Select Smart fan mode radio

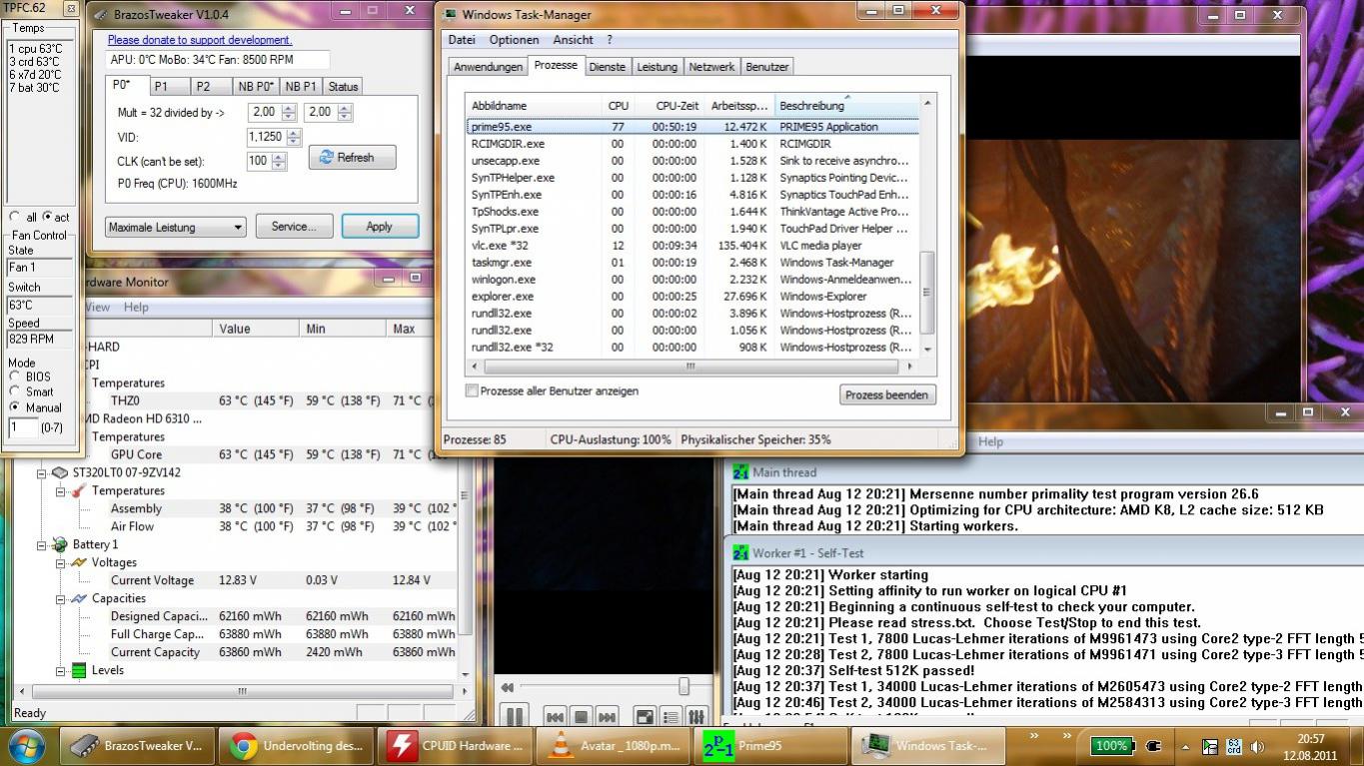tap(14, 391)
